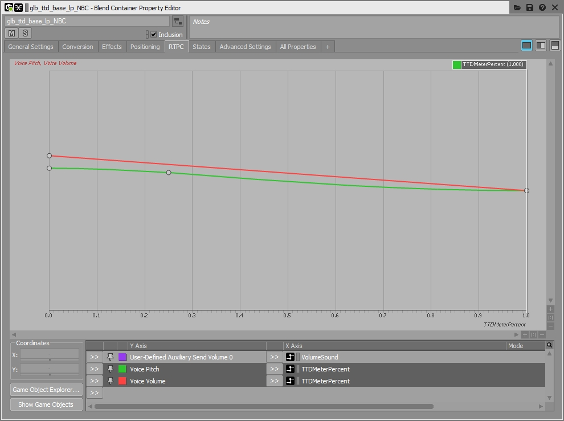Click the Game Object Explorer button

[x=46, y=390]
